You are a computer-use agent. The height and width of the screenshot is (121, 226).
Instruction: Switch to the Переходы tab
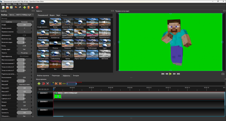click(56, 75)
